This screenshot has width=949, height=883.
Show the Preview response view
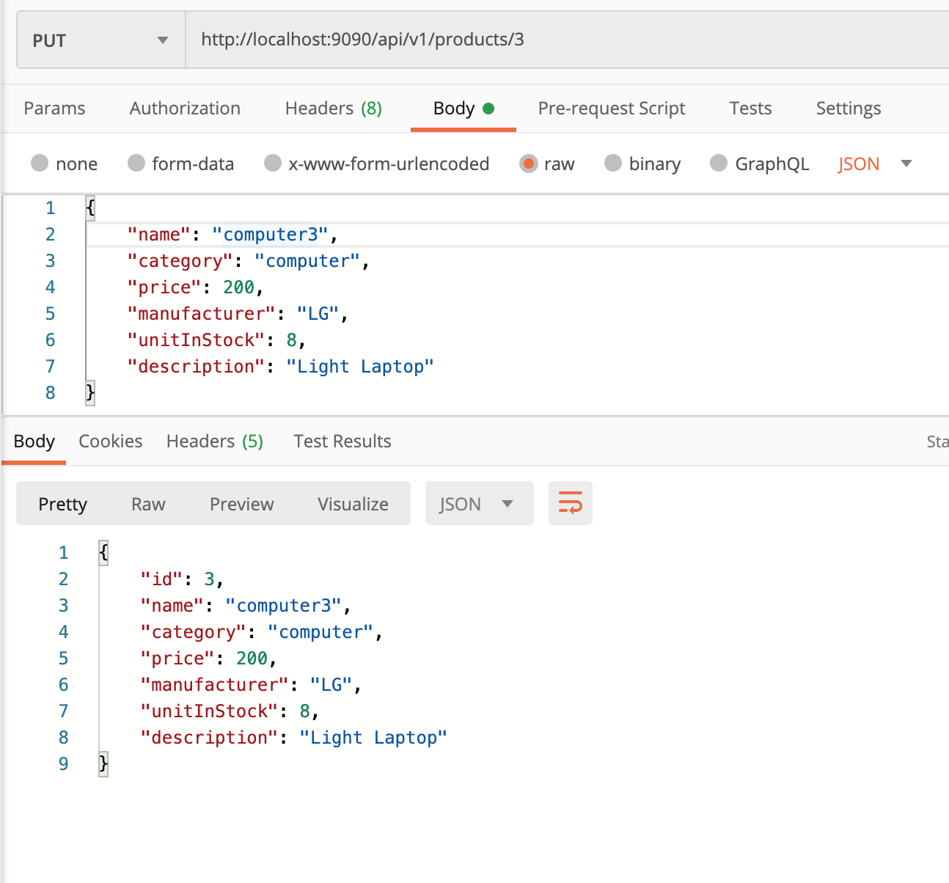[241, 504]
